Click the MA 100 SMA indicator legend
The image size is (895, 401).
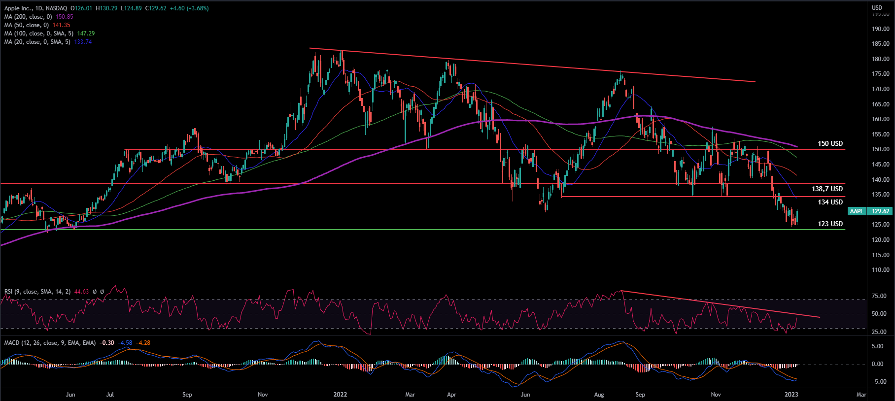(x=39, y=33)
